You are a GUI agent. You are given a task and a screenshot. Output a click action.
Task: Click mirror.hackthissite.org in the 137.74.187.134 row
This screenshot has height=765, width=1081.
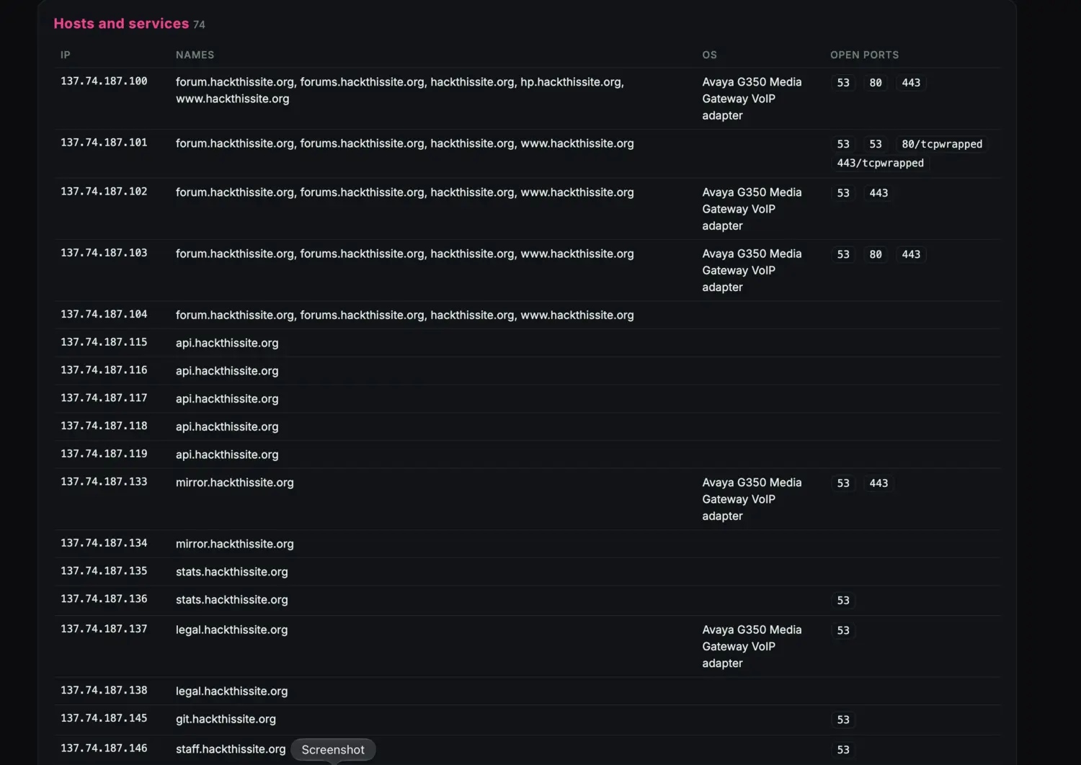(x=235, y=544)
